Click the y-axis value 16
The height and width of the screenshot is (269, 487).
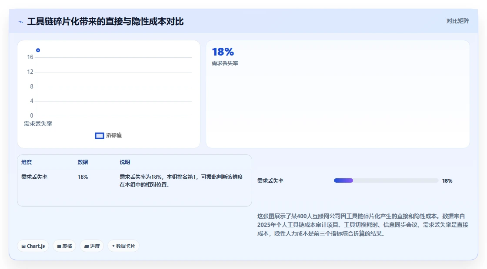[30, 57]
